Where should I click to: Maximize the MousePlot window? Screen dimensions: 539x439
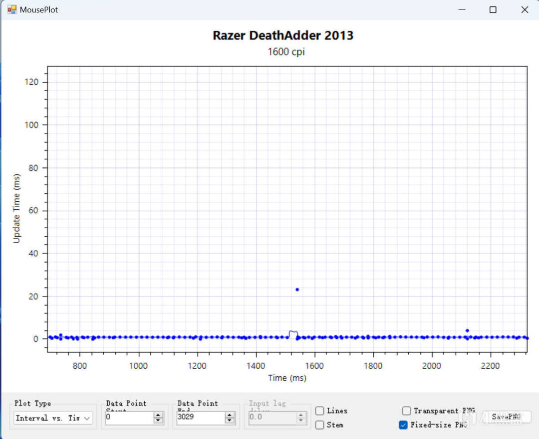pos(493,9)
